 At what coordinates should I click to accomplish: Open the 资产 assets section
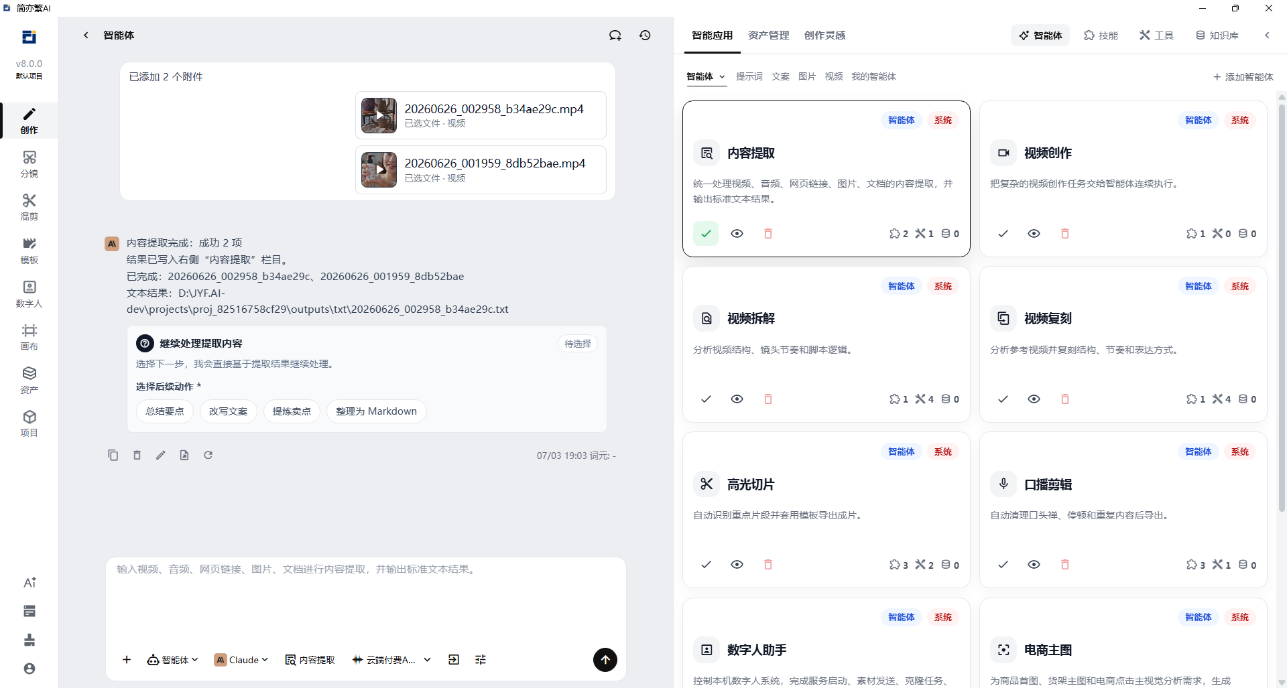click(x=29, y=381)
